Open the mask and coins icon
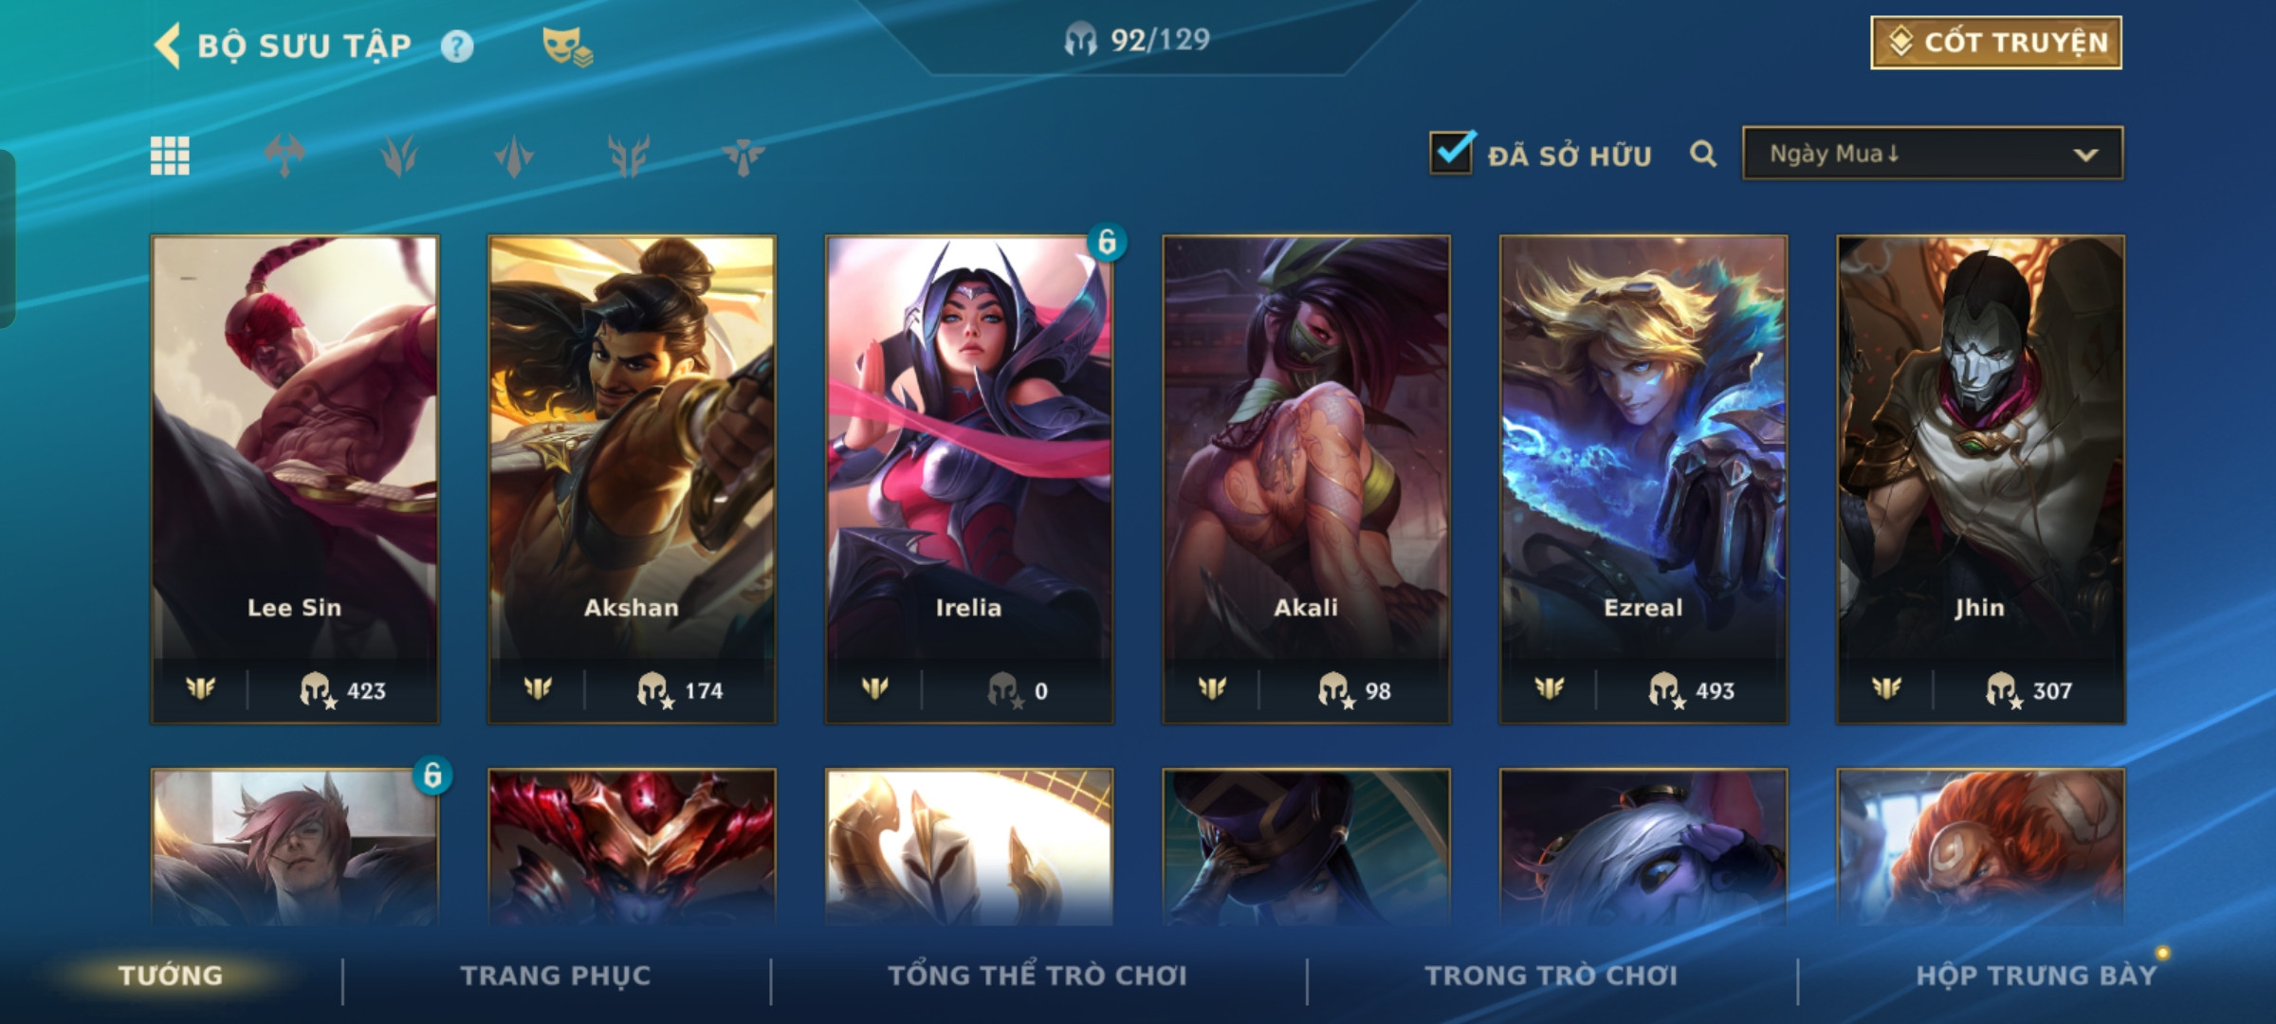This screenshot has height=1024, width=2276. pos(567,46)
